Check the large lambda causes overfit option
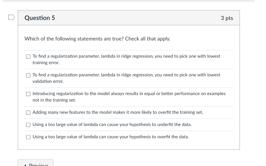 click(x=28, y=137)
